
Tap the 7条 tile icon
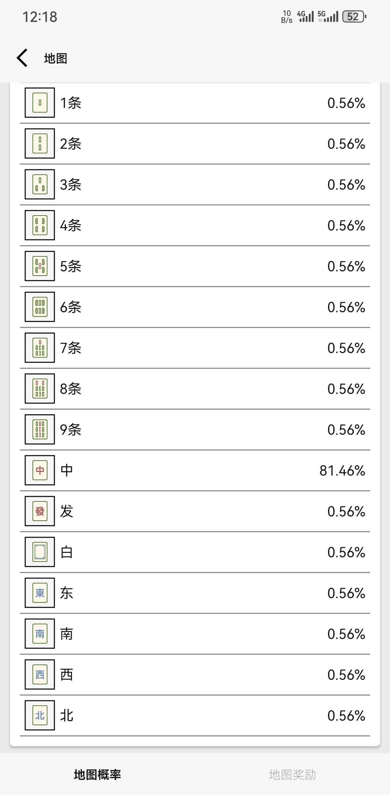tap(40, 348)
